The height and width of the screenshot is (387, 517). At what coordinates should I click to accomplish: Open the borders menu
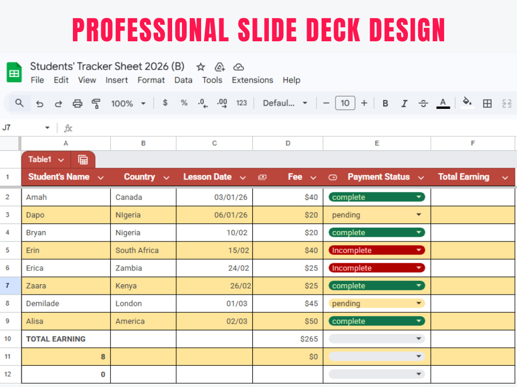pos(488,104)
